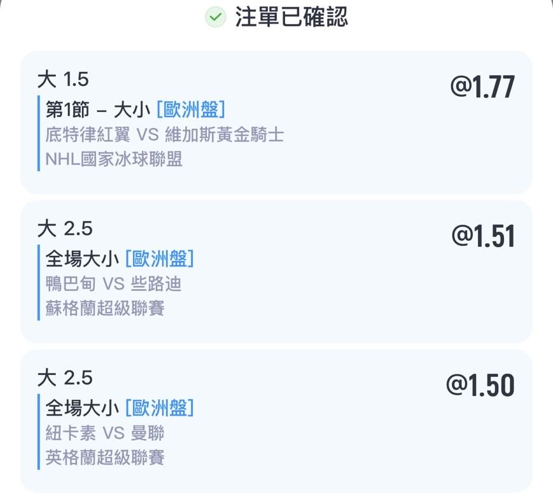Viewport: 553px width, 494px height.
Task: Select 大 2.5 in the 鴨巴甸 bet card
Action: click(x=65, y=228)
